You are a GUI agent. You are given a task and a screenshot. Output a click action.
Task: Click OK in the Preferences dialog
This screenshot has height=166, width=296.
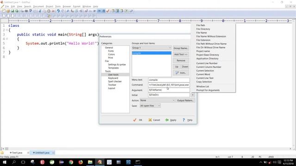point(138,120)
